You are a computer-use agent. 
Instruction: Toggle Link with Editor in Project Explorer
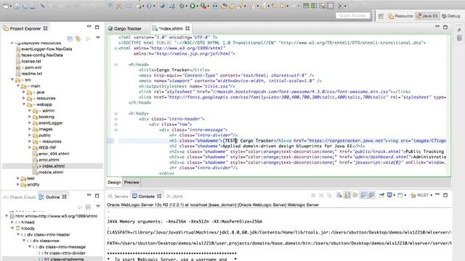pos(78,38)
